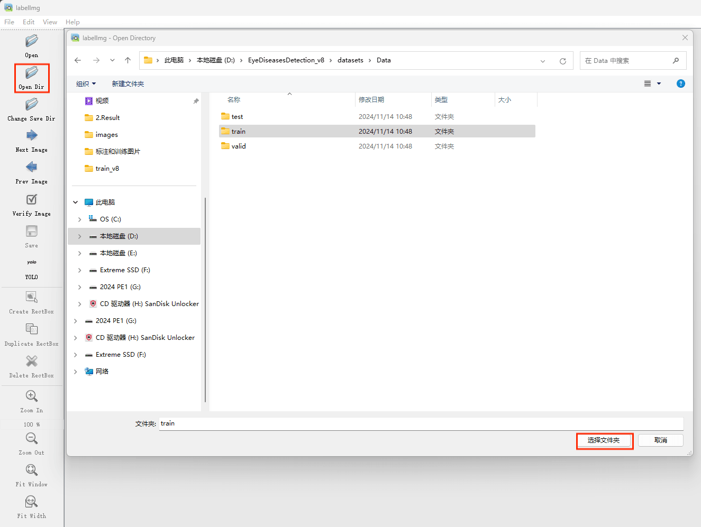
Task: Open the train_v8 pinned folder
Action: coord(107,169)
